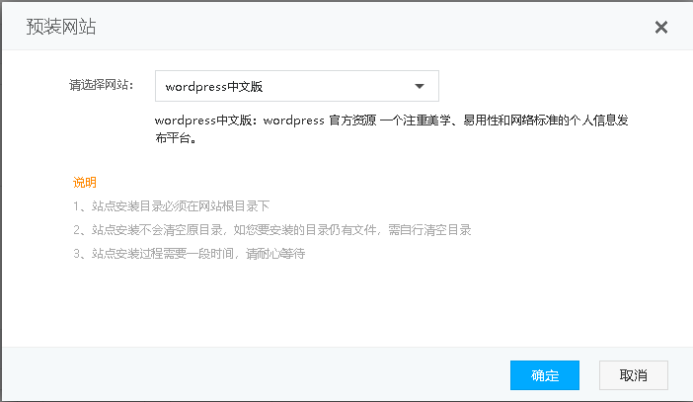Click note 2 about 站点安装不会清空原目录

pos(272,230)
